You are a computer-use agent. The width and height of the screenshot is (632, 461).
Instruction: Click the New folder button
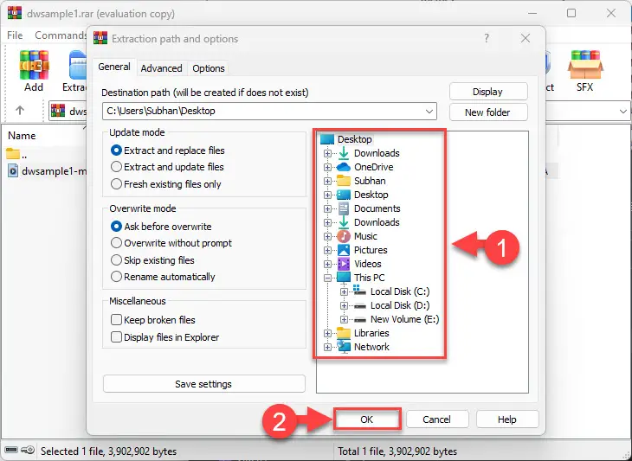pyautogui.click(x=488, y=112)
